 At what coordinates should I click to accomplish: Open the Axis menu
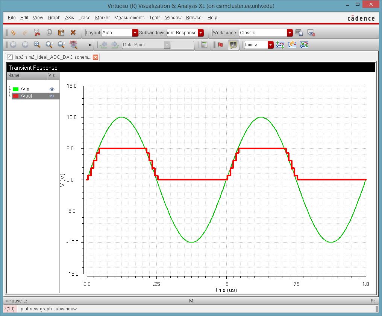69,18
